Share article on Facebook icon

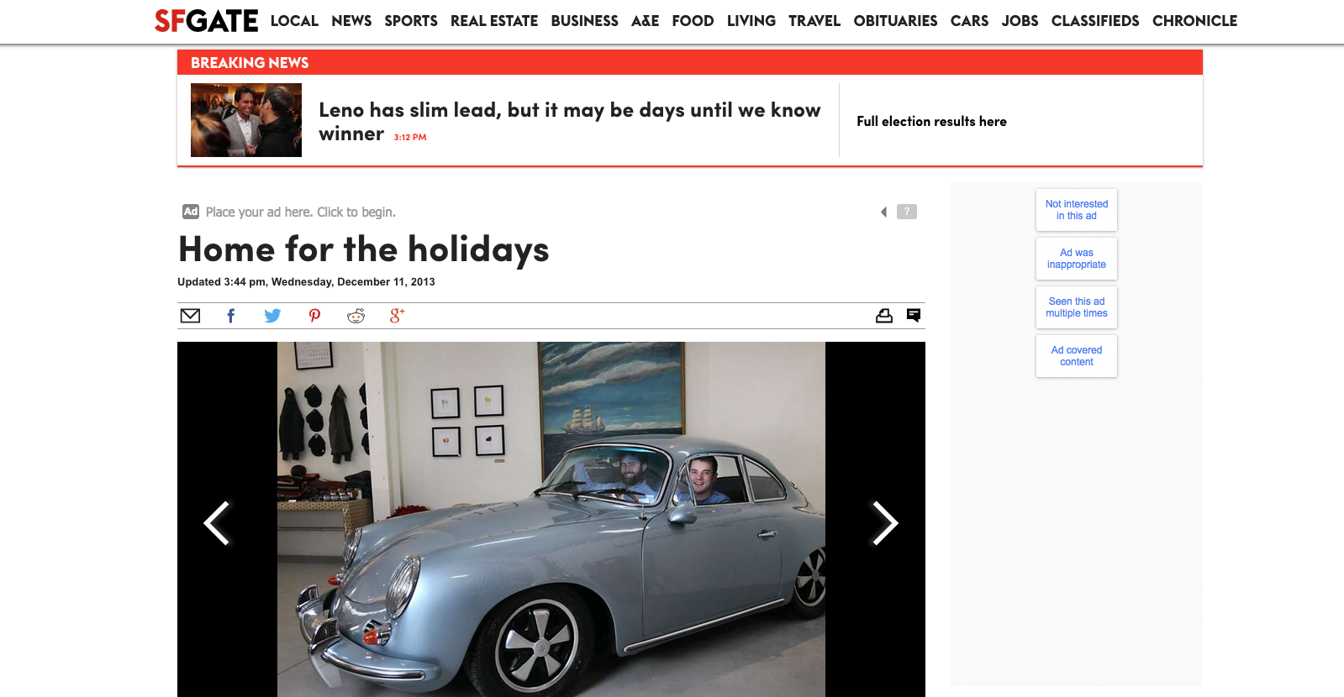231,316
